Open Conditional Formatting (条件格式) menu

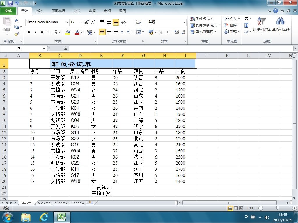point(201,19)
